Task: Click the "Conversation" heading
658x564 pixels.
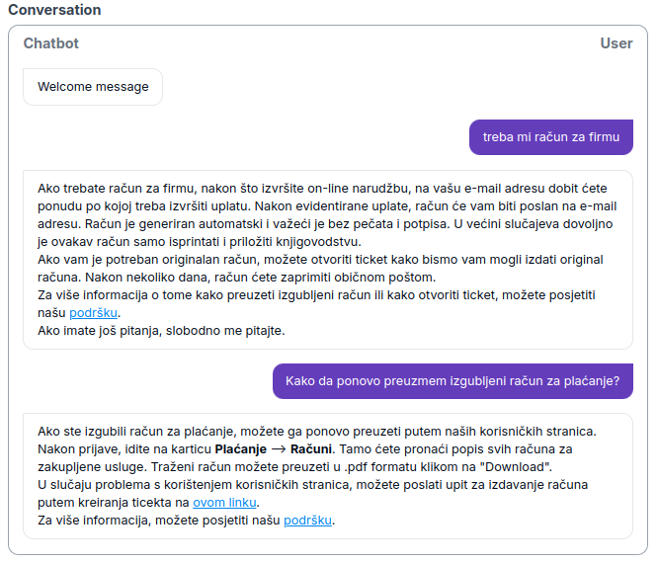Action: click(x=54, y=10)
